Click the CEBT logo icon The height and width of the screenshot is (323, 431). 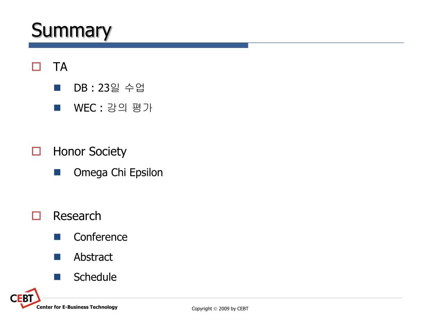25,298
